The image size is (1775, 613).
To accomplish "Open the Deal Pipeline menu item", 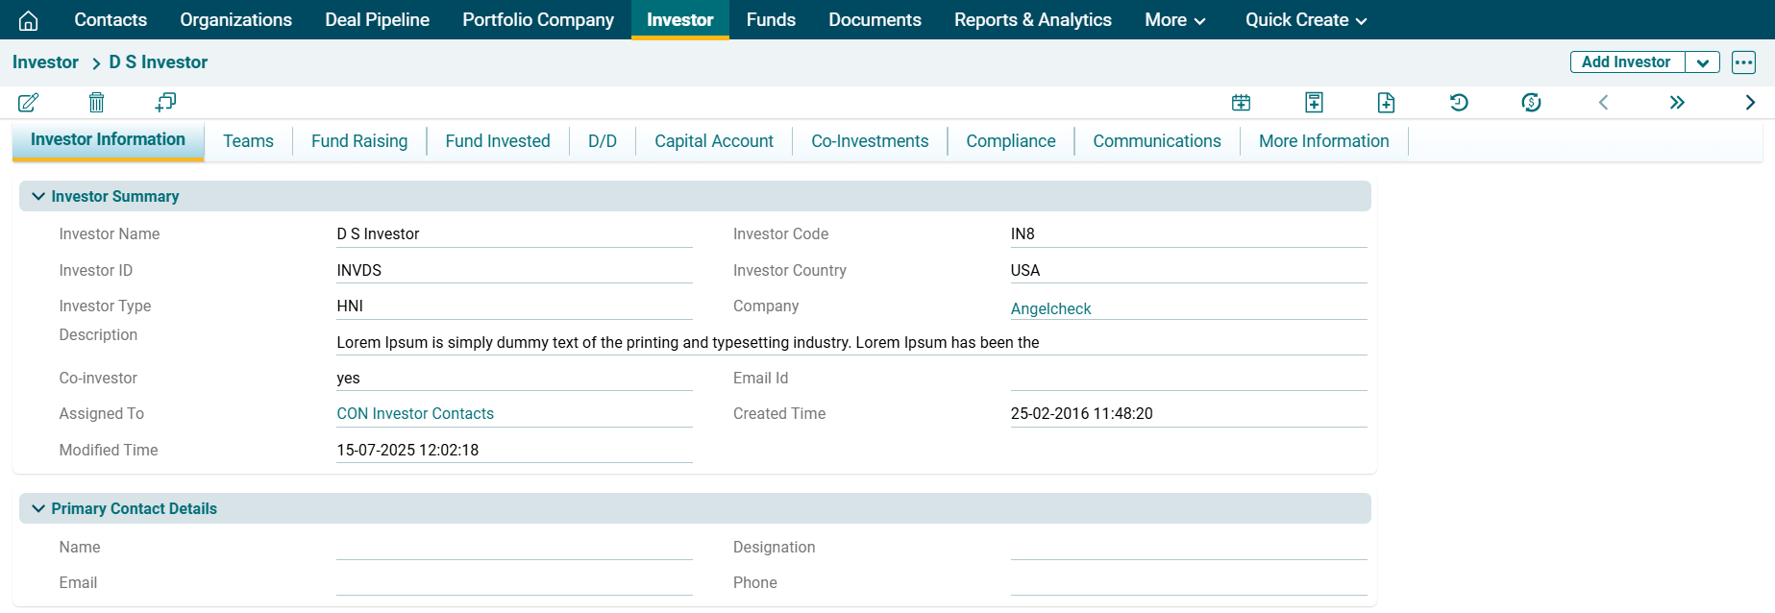I will click(x=377, y=20).
